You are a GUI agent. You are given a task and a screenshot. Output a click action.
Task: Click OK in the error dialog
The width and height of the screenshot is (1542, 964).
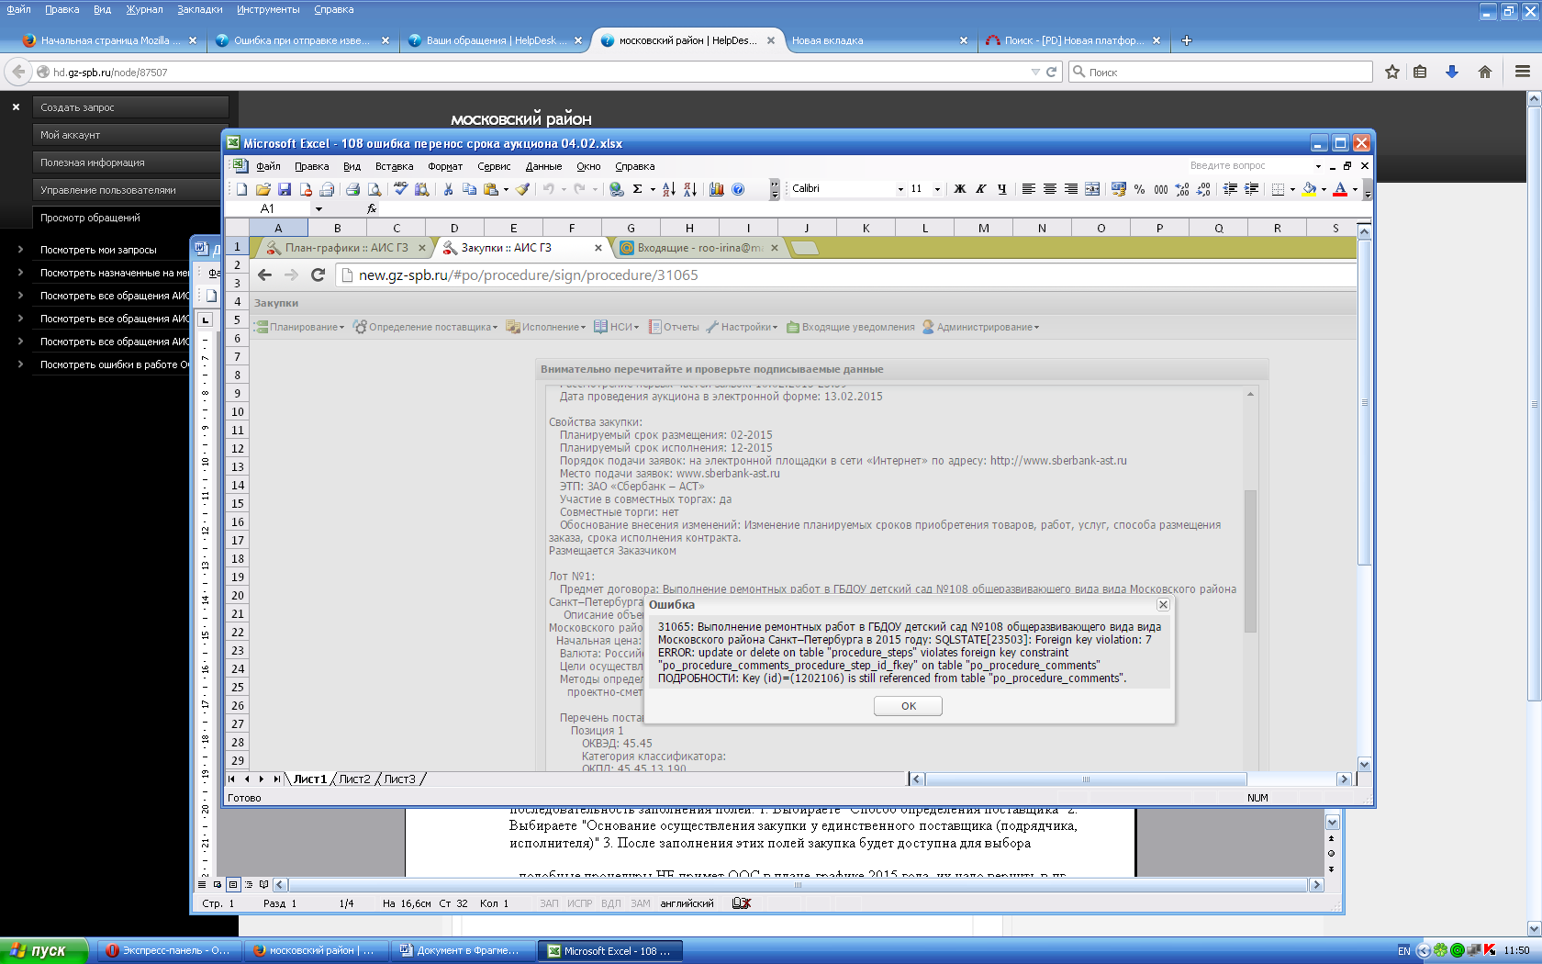point(909,706)
